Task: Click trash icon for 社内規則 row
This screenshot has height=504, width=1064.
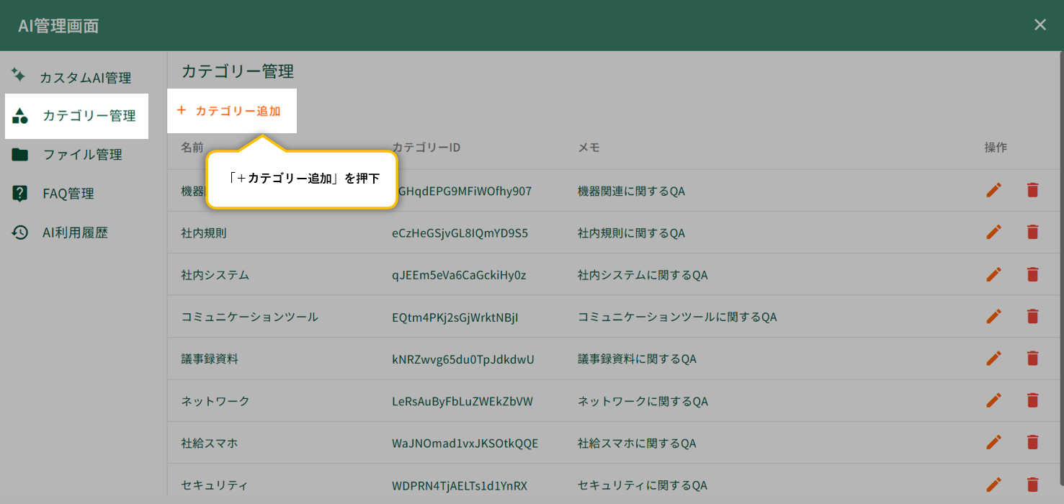Action: 1032,232
